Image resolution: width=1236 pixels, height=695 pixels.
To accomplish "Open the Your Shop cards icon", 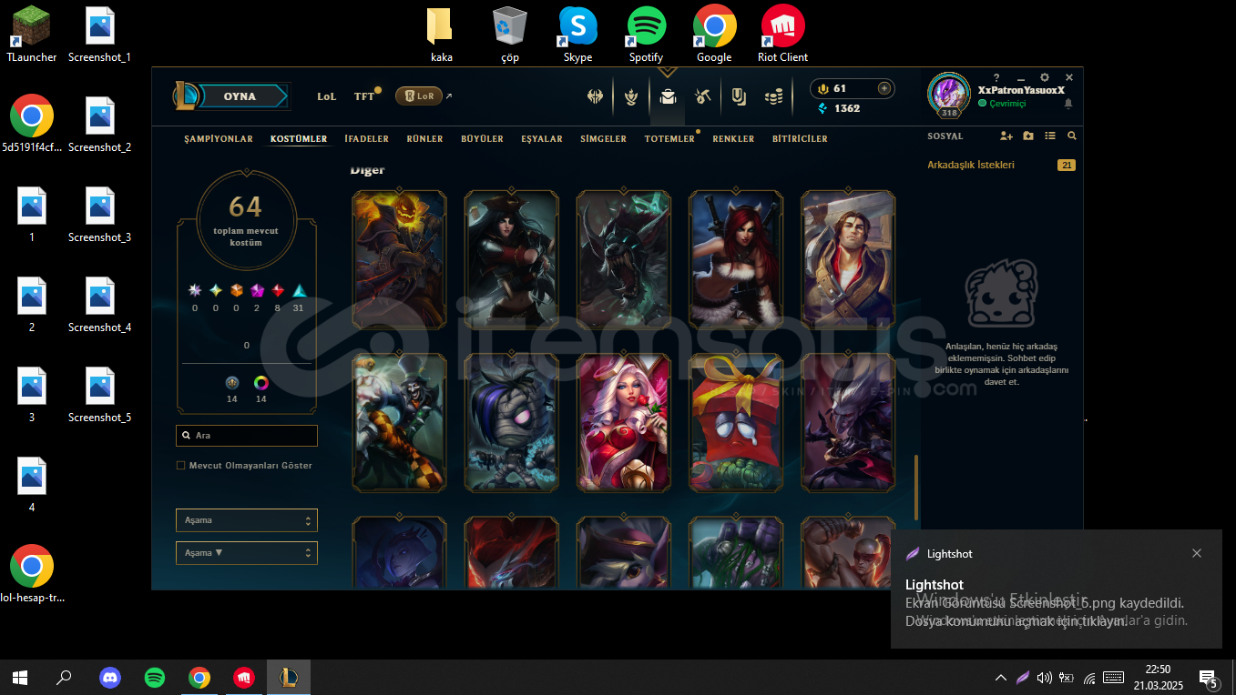I will pyautogui.click(x=739, y=96).
